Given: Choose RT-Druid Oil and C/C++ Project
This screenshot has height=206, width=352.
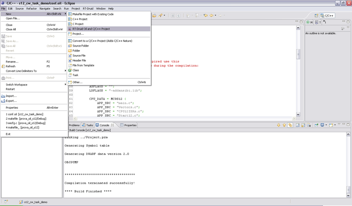Looking at the screenshot, I should (109, 29).
